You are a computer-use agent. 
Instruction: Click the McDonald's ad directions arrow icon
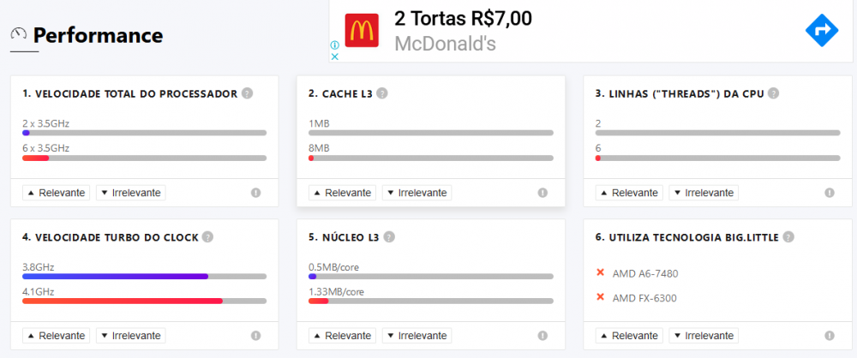tap(822, 31)
